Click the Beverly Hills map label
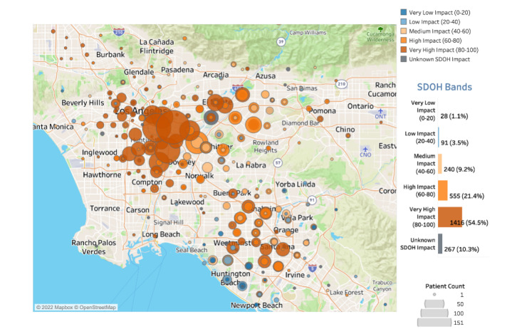Viewport: 522px width, 329px height. click(x=83, y=103)
